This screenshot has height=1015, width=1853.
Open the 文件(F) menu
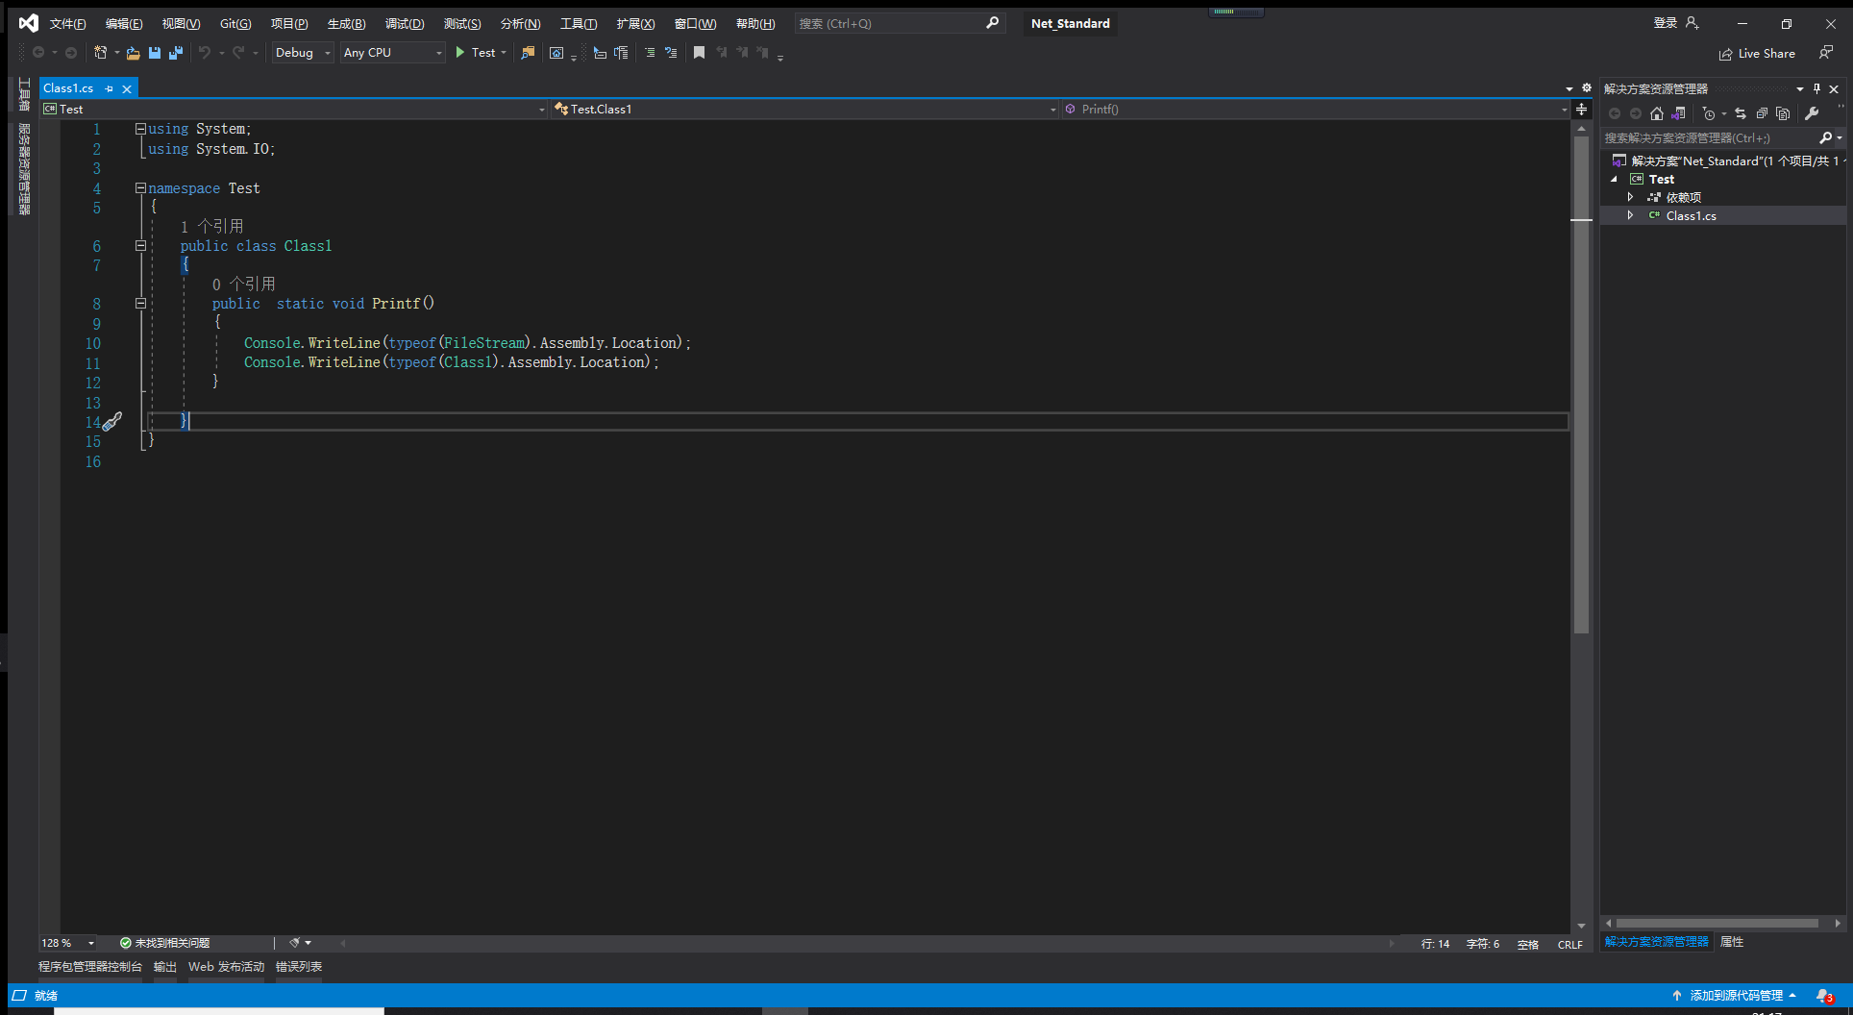67,23
